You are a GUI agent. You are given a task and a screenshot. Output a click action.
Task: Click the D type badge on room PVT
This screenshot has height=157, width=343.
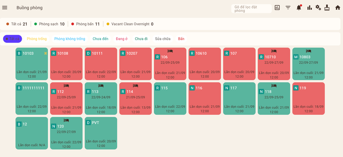pyautogui.click(x=88, y=123)
